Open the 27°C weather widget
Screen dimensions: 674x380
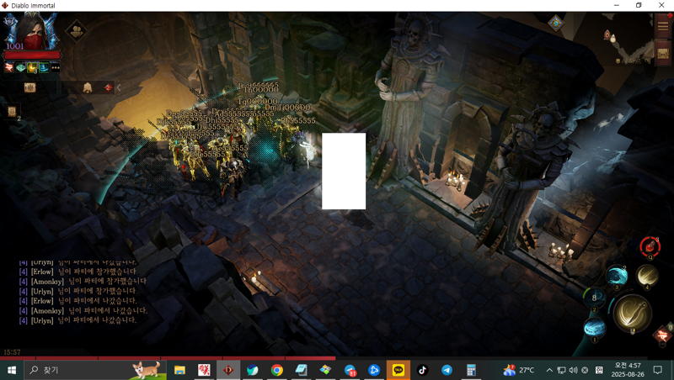pyautogui.click(x=519, y=370)
